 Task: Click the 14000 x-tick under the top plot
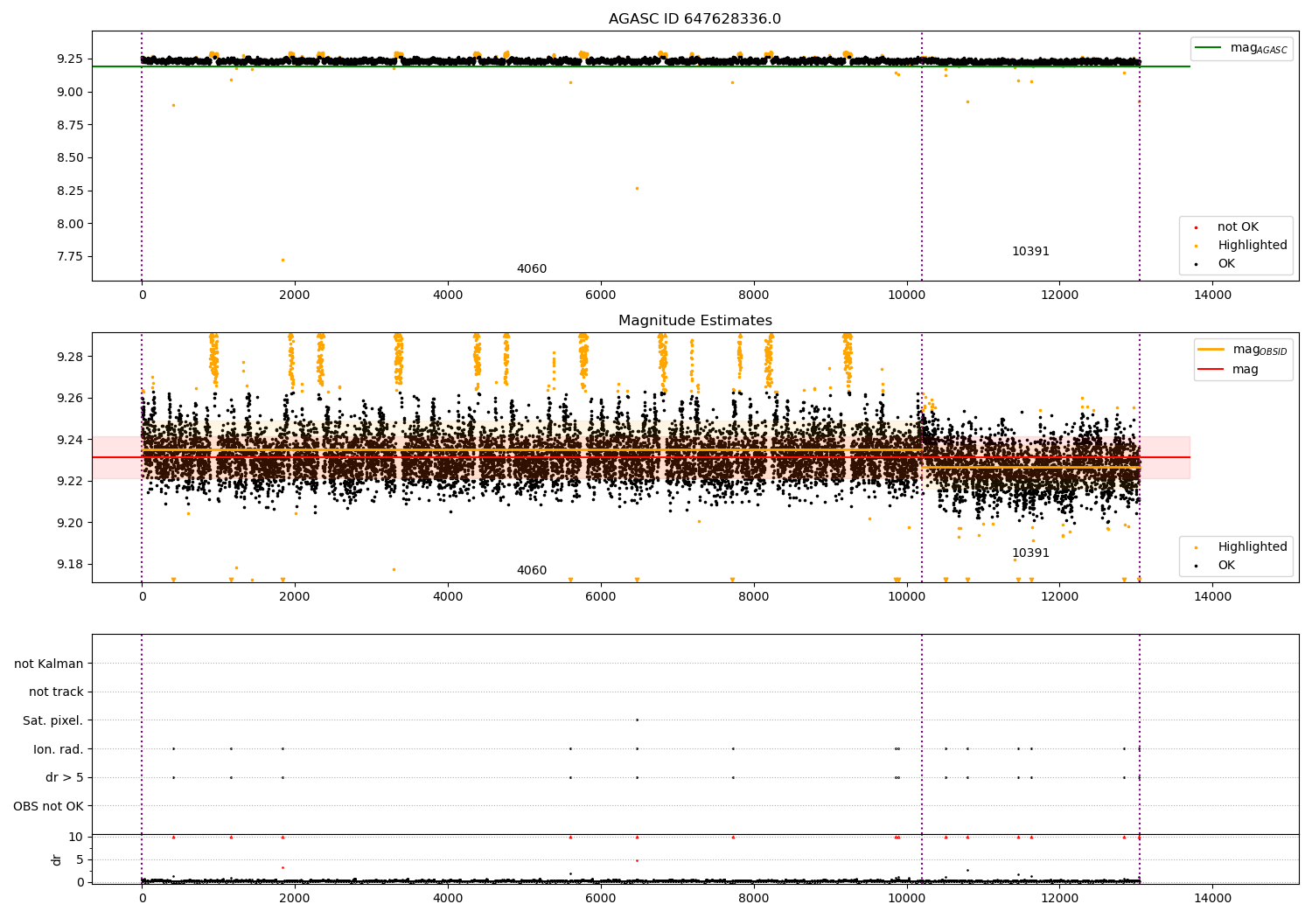1212,295
